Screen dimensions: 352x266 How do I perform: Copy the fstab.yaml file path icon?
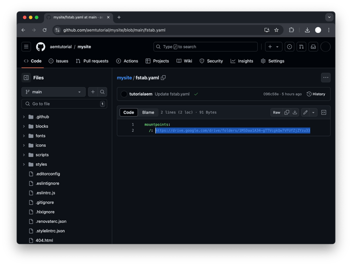[163, 77]
